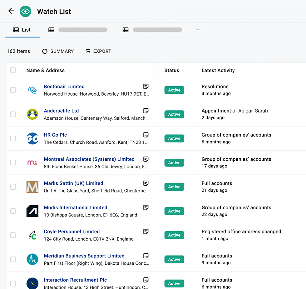Screen dimensions: 306x289
Task: Switch to the List tab
Action: pyautogui.click(x=22, y=30)
